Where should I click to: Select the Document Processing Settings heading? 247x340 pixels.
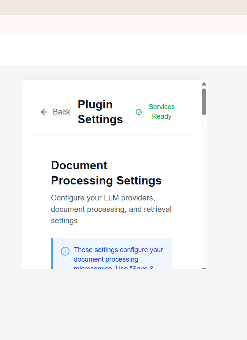106,173
